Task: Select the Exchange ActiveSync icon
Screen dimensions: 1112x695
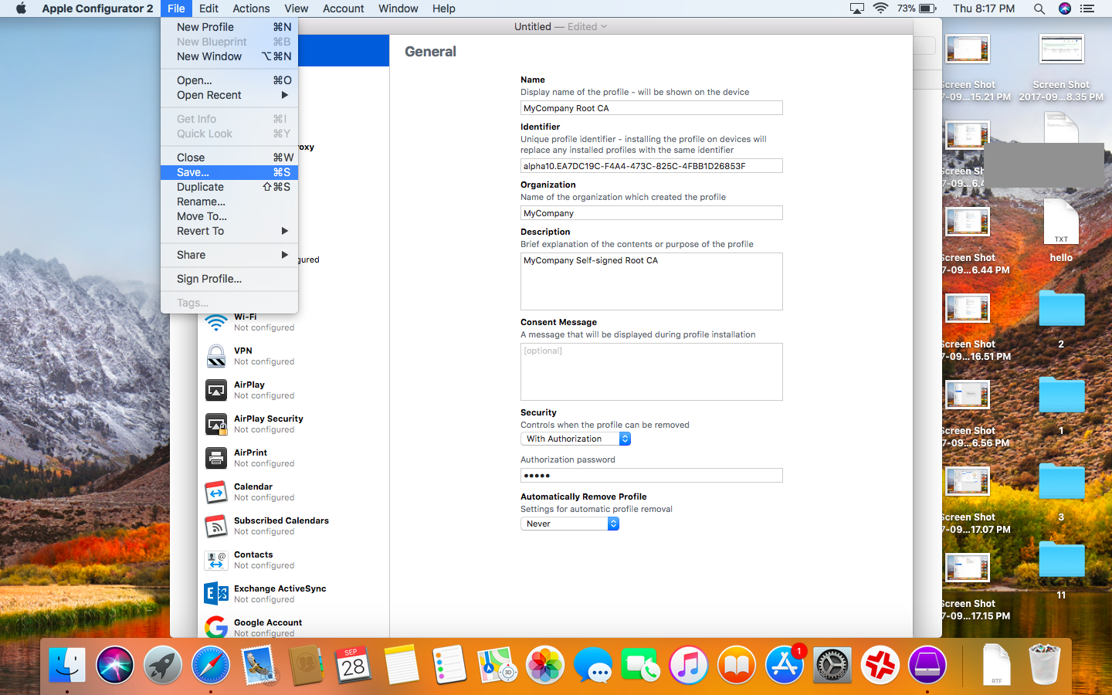Action: click(216, 594)
